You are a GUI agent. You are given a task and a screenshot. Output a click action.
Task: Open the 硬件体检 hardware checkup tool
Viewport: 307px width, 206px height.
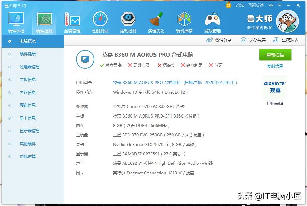(x=16, y=21)
